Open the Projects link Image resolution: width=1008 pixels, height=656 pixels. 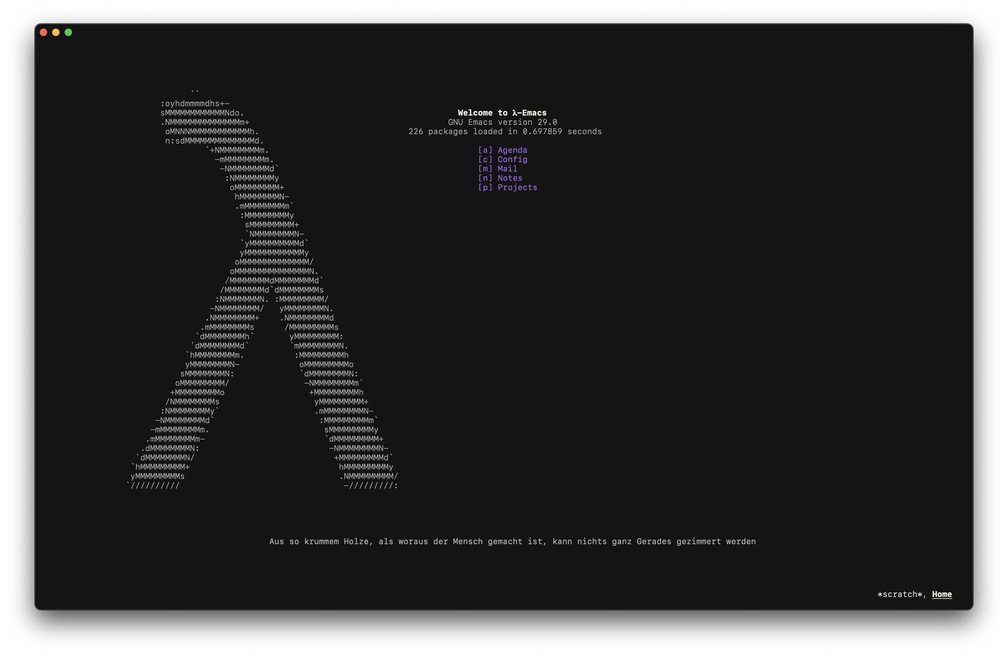pyautogui.click(x=517, y=187)
